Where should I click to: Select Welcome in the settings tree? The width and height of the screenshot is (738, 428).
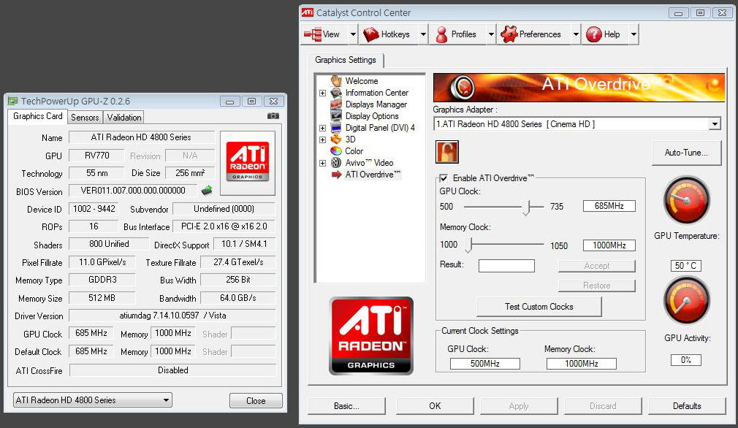(x=362, y=81)
